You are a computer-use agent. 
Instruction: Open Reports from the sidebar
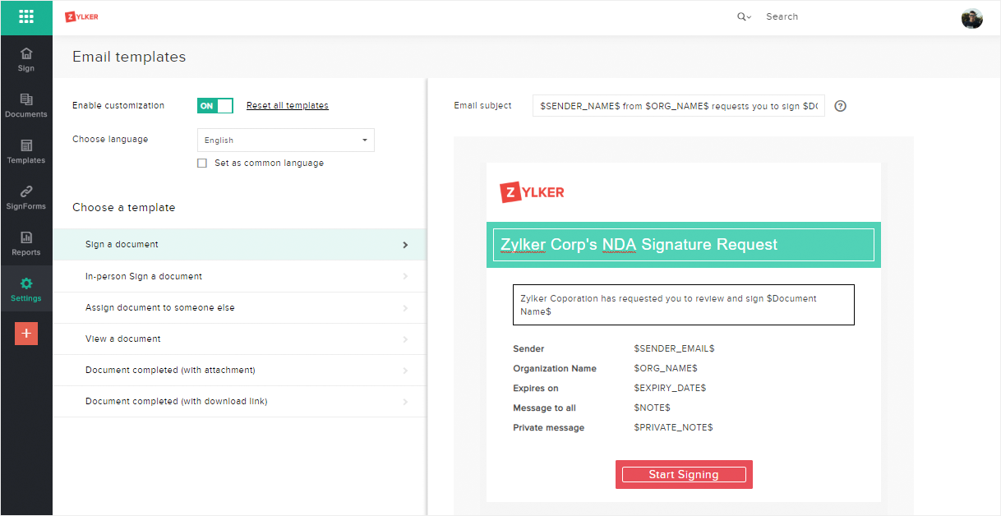[x=26, y=243]
